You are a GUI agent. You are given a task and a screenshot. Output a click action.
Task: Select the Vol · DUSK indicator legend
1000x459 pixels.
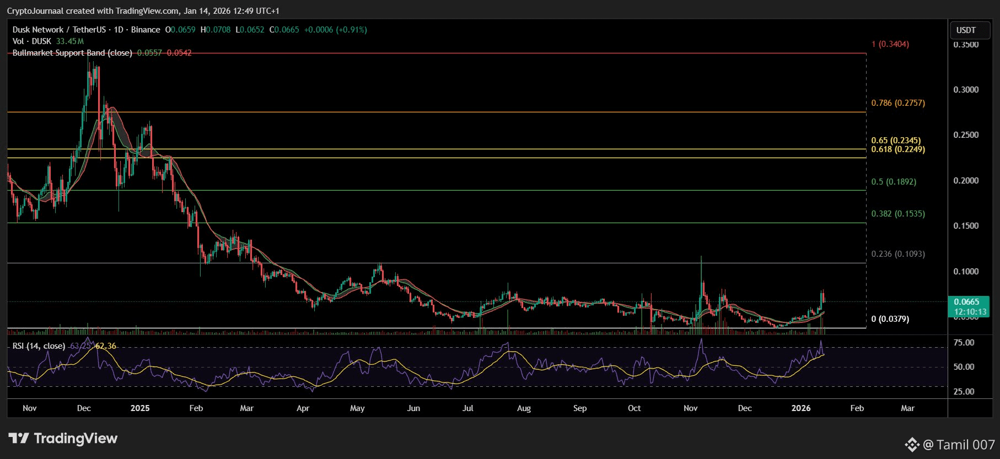[x=32, y=41]
